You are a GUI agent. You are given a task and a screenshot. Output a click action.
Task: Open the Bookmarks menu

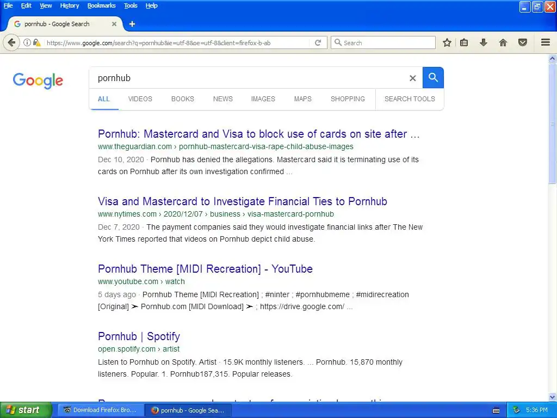(x=102, y=5)
